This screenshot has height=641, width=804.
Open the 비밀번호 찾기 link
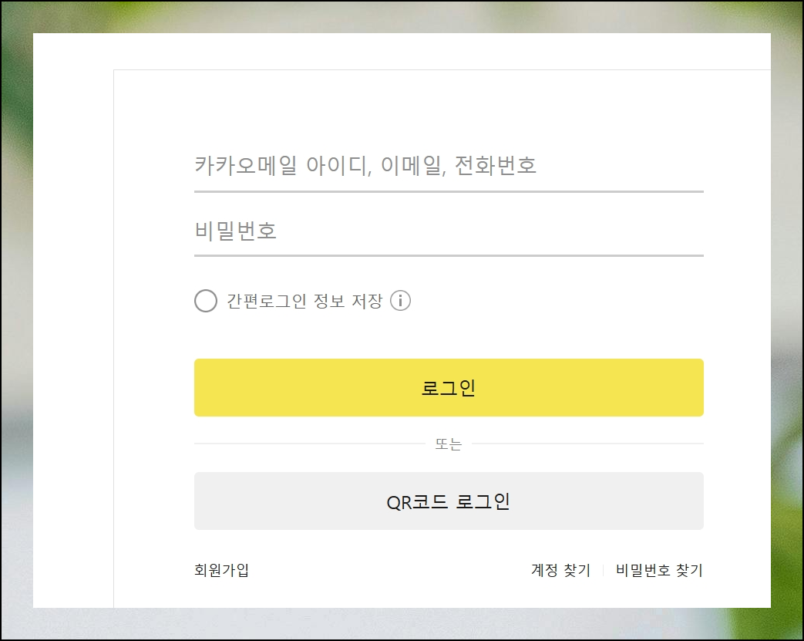tap(659, 570)
